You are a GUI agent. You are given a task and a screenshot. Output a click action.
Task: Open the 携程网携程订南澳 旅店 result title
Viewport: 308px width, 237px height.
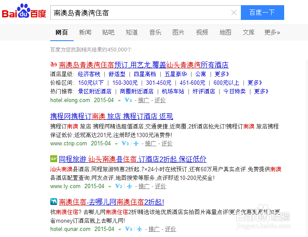[112, 116]
